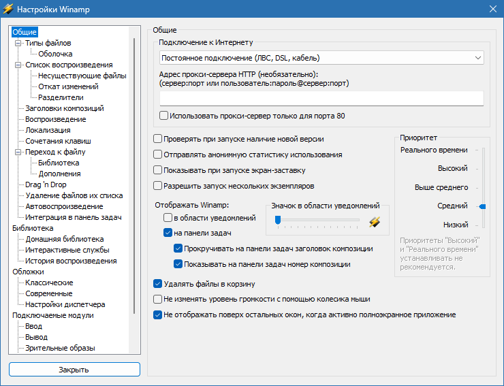Uncheck 'Показывать на панели задач номер композиции'
The width and height of the screenshot is (504, 386).
(x=178, y=264)
